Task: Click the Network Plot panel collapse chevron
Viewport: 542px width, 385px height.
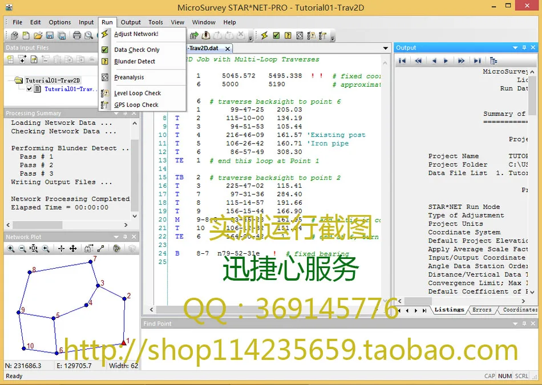Action: click(x=116, y=236)
